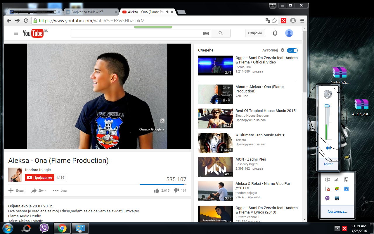Open the Avira extension icon in Chrome

click(x=283, y=21)
